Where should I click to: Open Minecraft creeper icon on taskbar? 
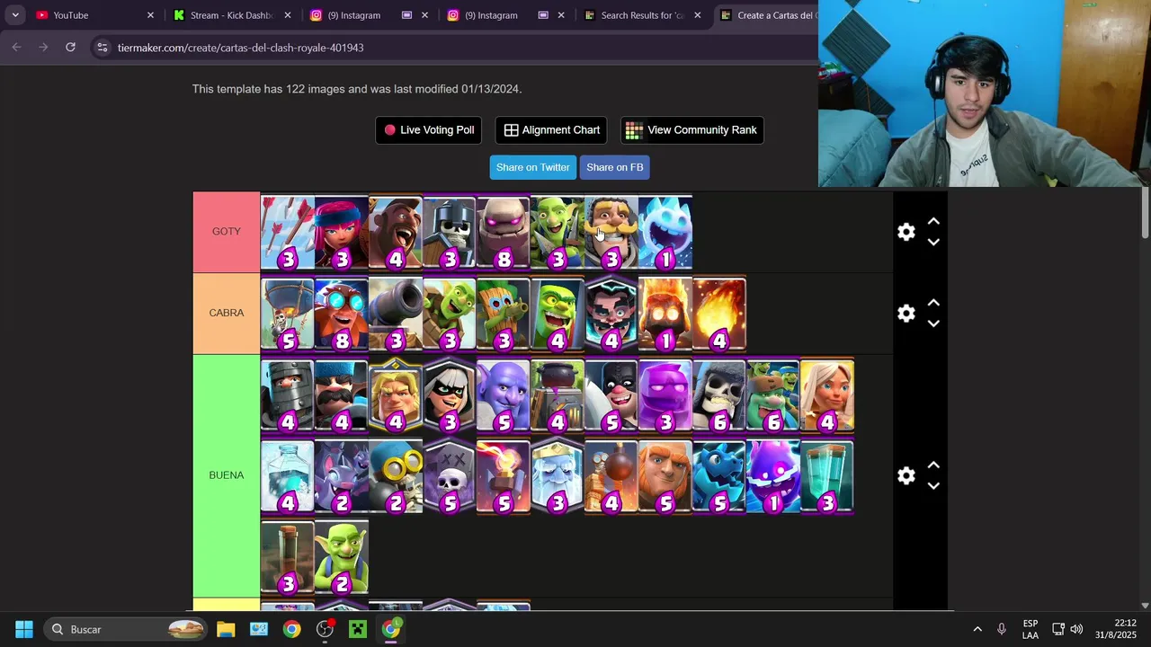[x=358, y=629]
